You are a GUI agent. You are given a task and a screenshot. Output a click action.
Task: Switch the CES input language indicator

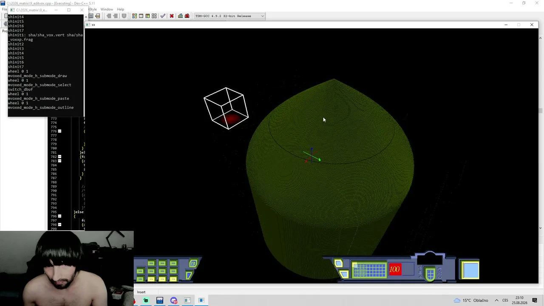coord(505,300)
